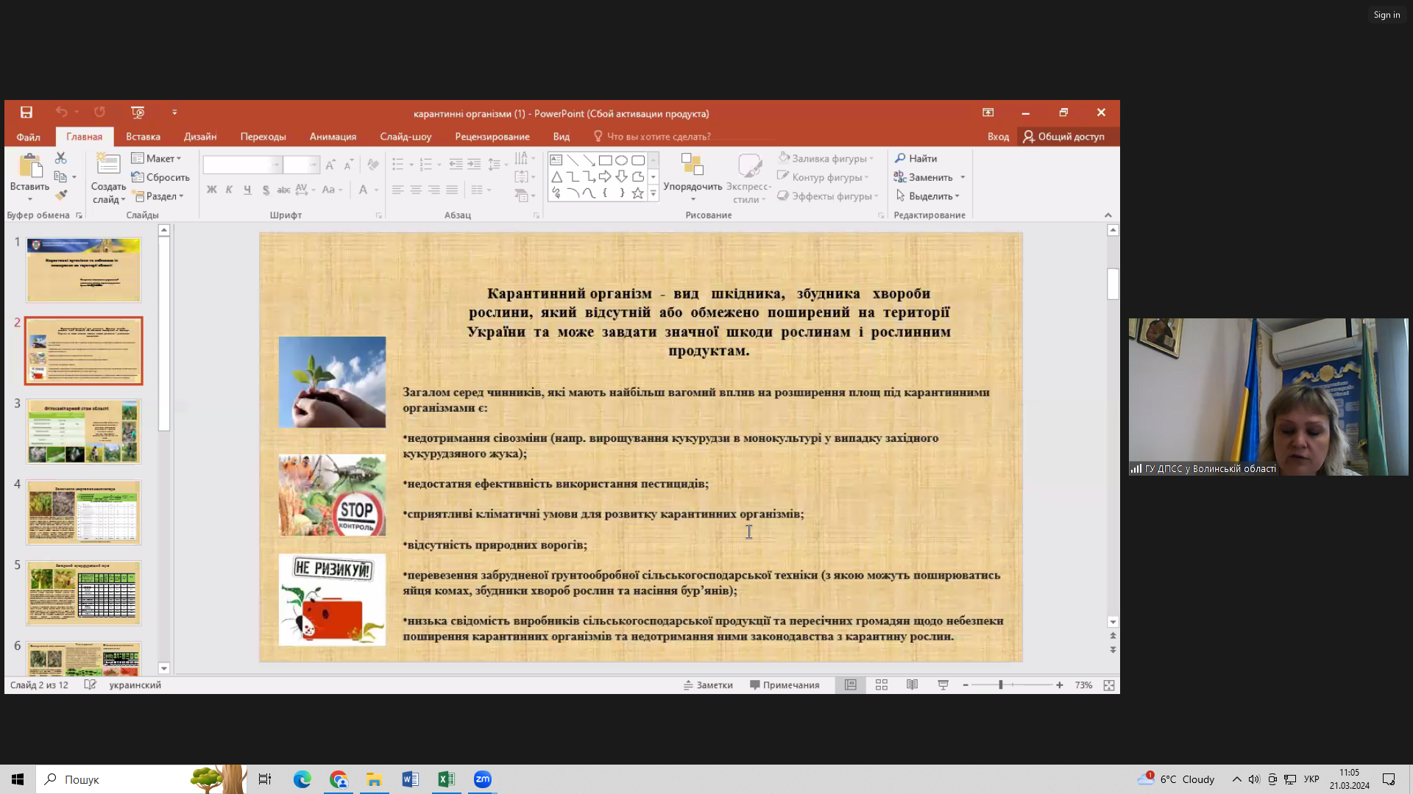Screen dimensions: 1413x794
Task: Toggle italic К formatting
Action: point(230,190)
